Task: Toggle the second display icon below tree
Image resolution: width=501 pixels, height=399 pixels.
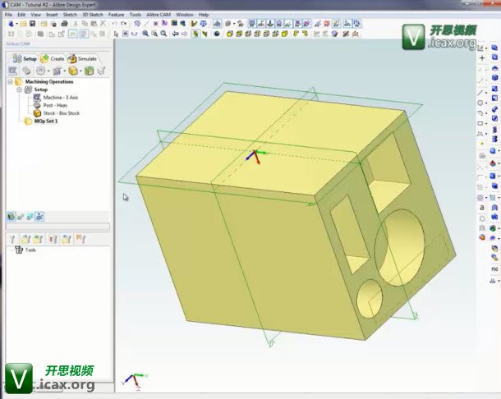Action: pyautogui.click(x=21, y=217)
